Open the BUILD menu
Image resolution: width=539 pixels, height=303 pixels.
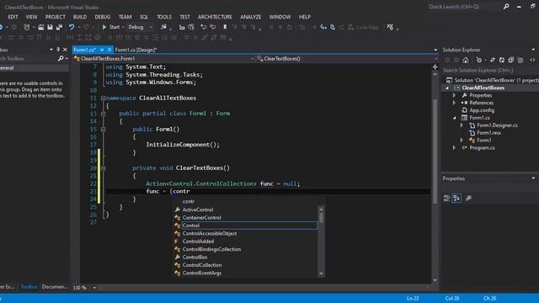click(80, 17)
